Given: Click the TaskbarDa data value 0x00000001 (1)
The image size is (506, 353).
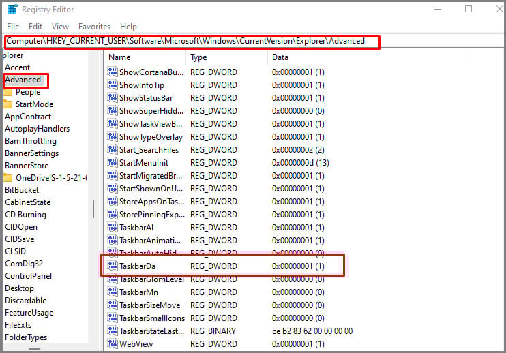Looking at the screenshot, I should coord(298,266).
